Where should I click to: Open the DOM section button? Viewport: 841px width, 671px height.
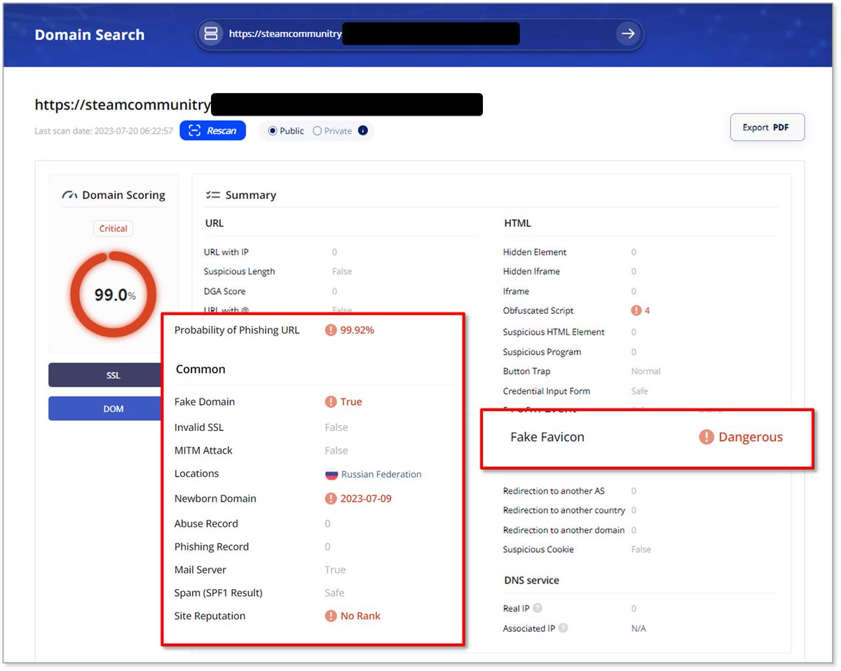point(105,408)
